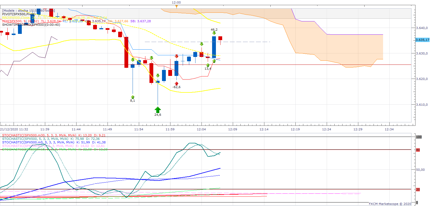Viewport: 431px width, 206px height.
Task: Click the 8,1 signal value label
Action: (133, 101)
